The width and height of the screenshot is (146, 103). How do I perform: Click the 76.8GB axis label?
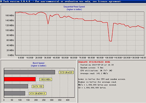82,58
